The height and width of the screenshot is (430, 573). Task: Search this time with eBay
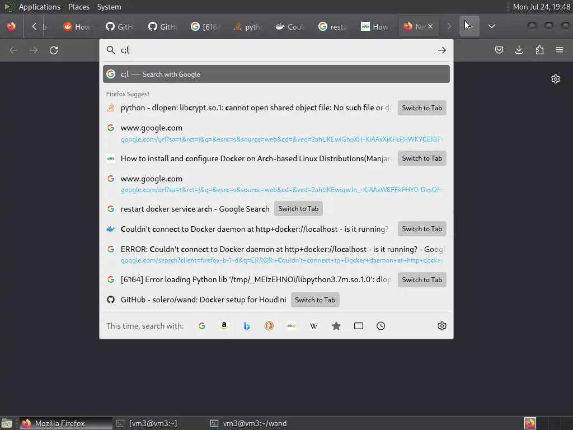pyautogui.click(x=292, y=326)
